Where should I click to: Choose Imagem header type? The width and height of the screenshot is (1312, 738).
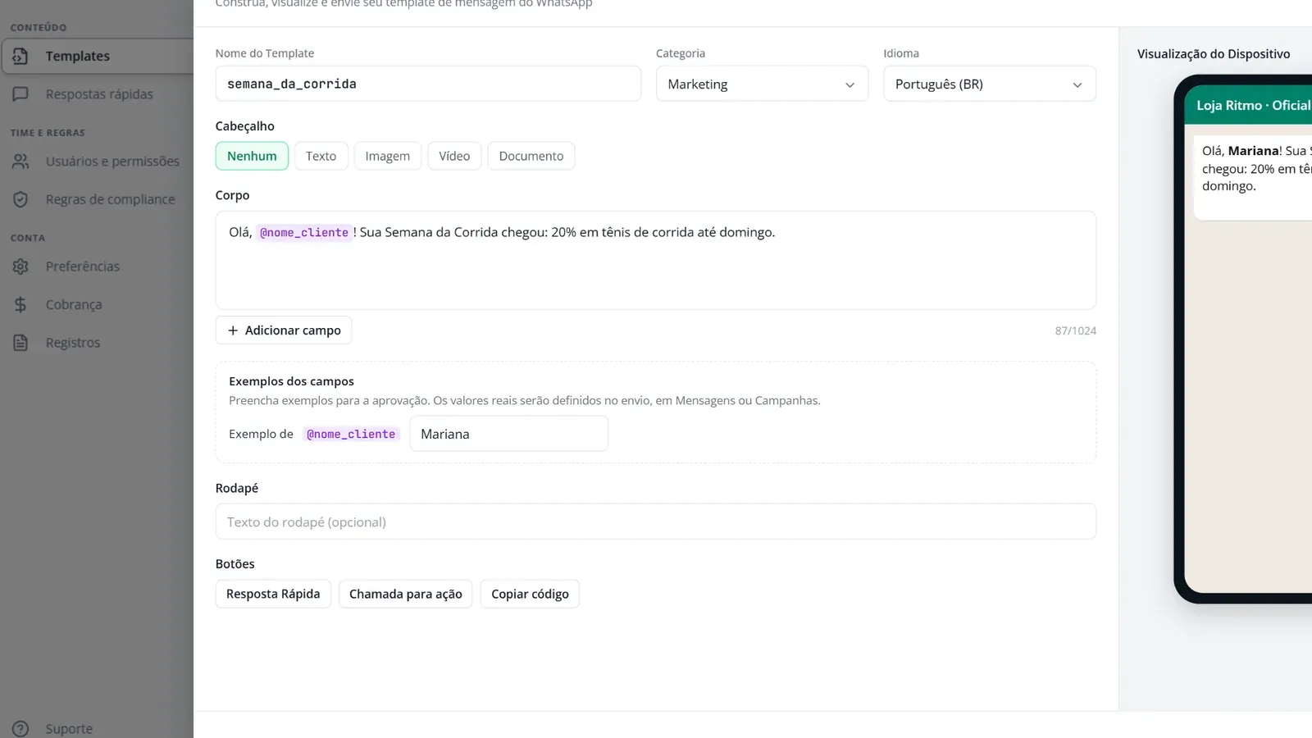[x=387, y=156]
